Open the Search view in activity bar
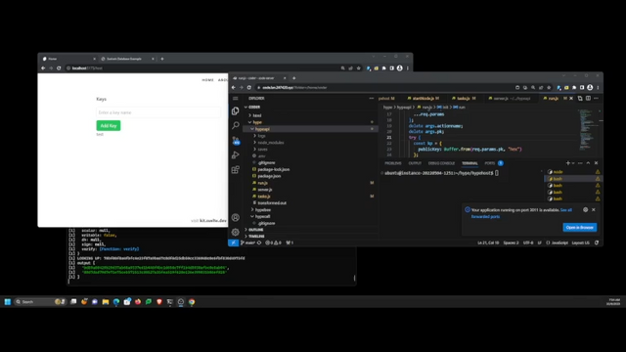This screenshot has height=352, width=626. pyautogui.click(x=236, y=125)
